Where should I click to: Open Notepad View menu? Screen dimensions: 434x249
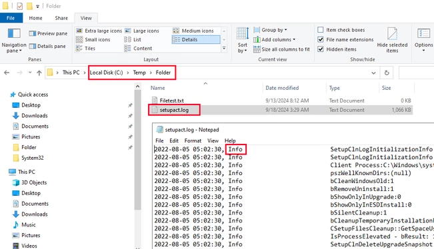(x=213, y=140)
